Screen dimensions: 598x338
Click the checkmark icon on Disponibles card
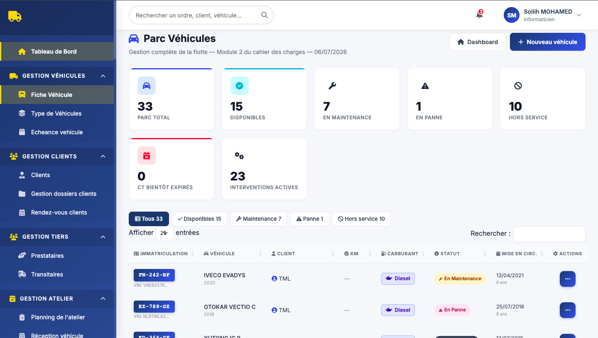pyautogui.click(x=239, y=86)
